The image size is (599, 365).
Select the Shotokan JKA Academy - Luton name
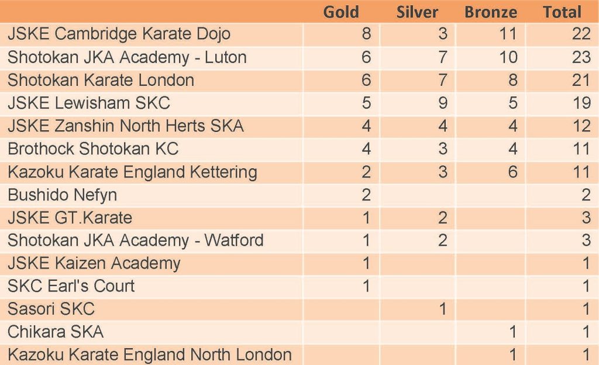click(127, 57)
